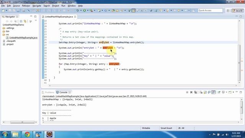Click the Pin Console icon
The image size is (245, 138).
219,92
